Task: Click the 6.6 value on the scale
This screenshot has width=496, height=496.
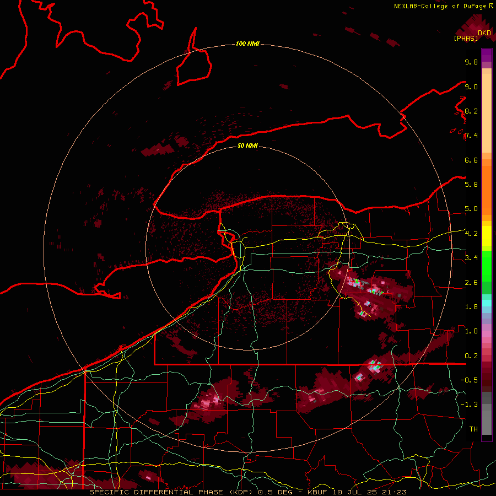Action: point(471,160)
